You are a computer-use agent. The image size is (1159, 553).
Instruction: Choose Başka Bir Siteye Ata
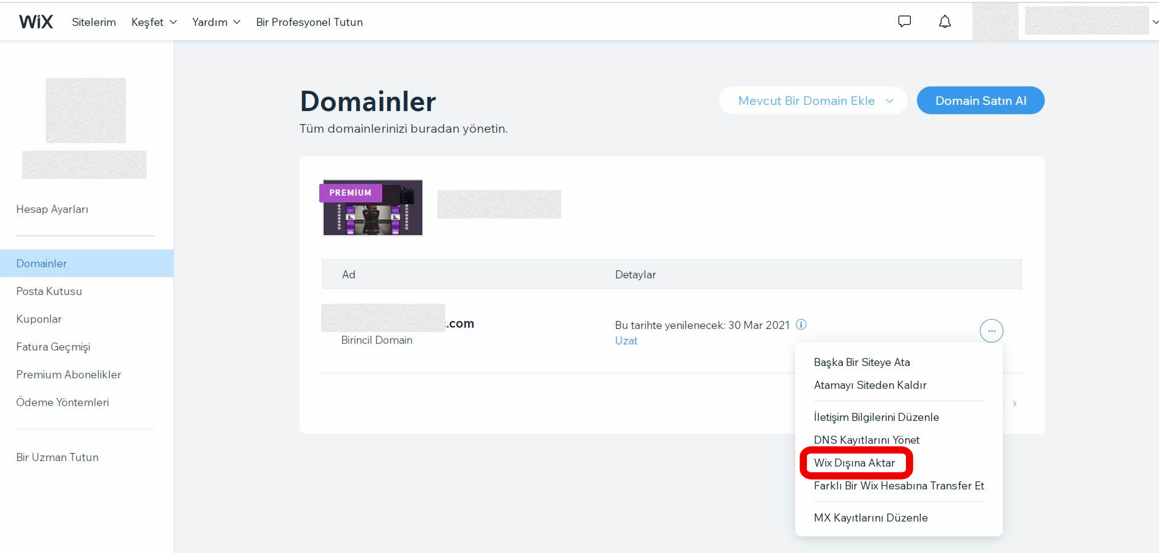click(x=862, y=362)
